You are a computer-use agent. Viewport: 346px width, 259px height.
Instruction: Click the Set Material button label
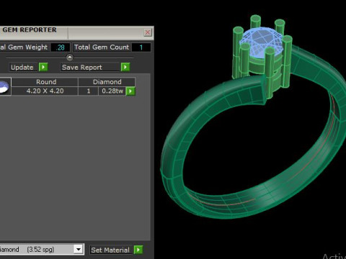pos(110,250)
